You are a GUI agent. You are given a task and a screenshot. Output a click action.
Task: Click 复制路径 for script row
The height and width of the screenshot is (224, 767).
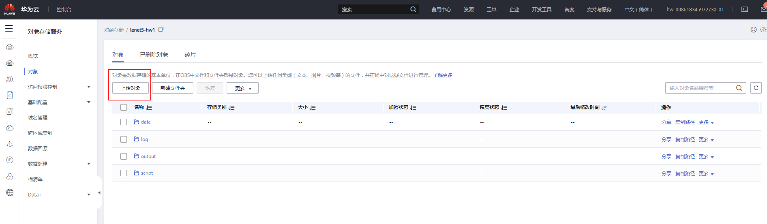pyautogui.click(x=685, y=174)
